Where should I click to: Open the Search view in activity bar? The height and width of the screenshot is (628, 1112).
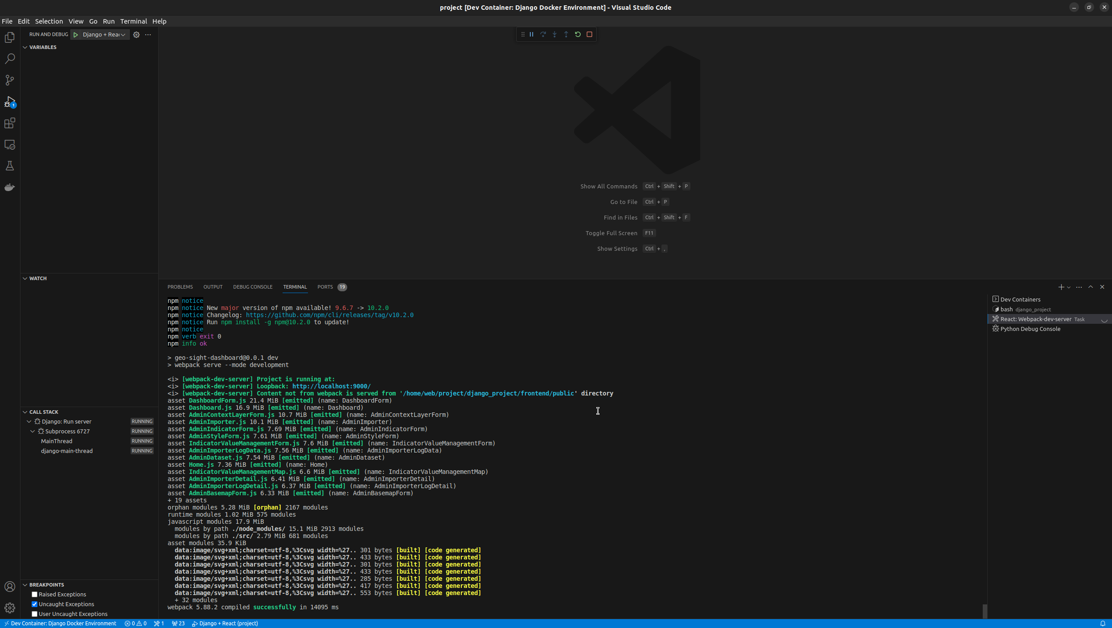(10, 59)
